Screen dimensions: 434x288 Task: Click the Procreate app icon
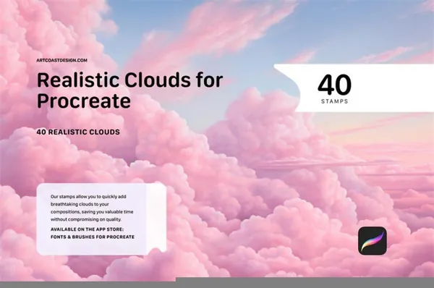click(x=373, y=241)
